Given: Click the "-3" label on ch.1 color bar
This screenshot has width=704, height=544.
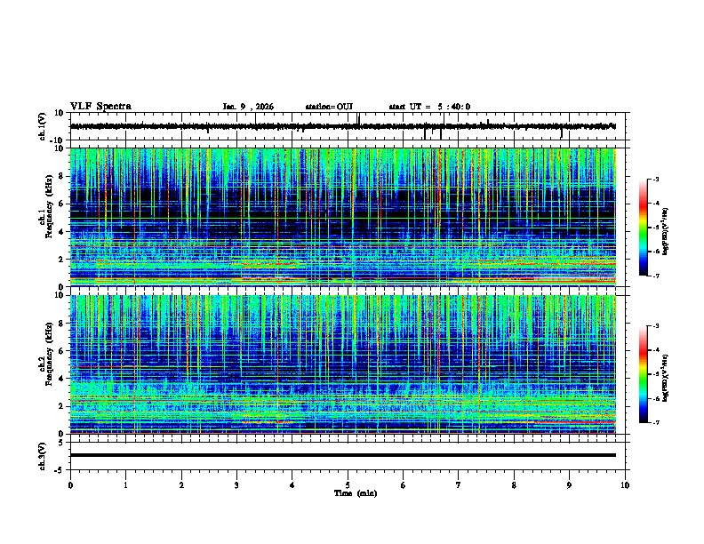Looking at the screenshot, I should (655, 180).
